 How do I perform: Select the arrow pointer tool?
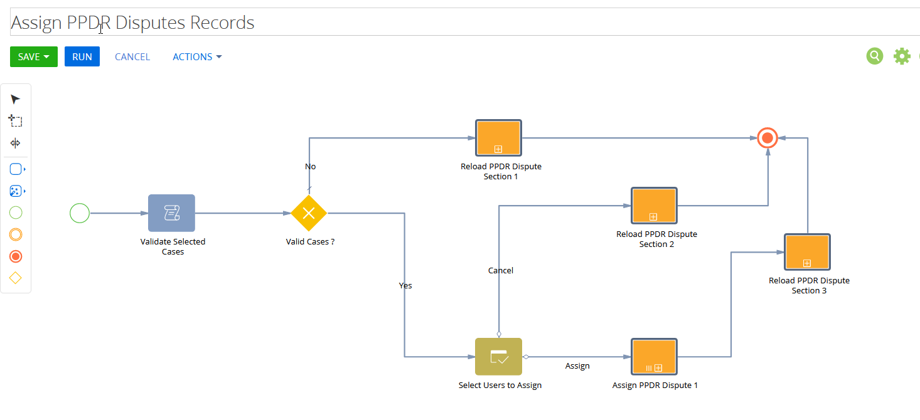(16, 100)
